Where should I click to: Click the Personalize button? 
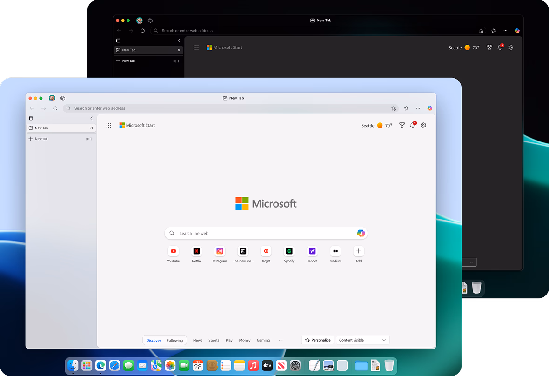pos(318,340)
